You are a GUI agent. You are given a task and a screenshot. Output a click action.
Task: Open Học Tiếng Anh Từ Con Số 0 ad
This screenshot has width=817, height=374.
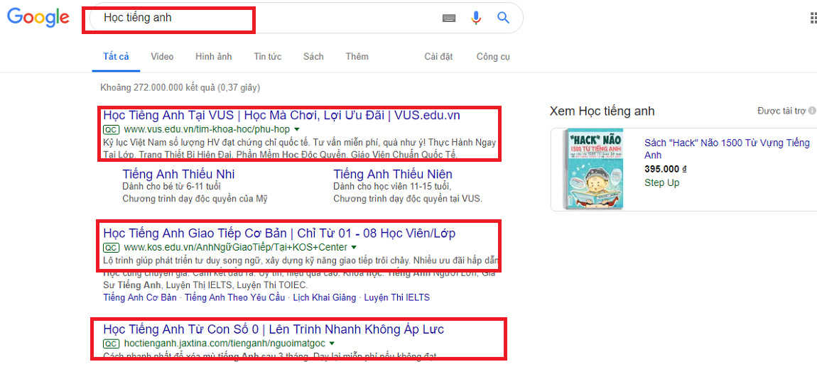point(274,329)
